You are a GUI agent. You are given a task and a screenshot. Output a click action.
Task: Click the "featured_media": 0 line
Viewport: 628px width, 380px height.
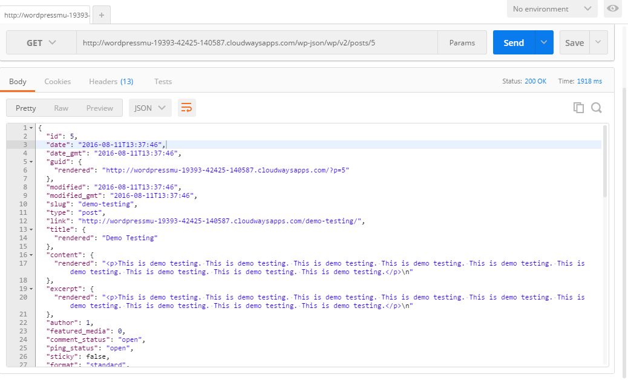coord(86,331)
